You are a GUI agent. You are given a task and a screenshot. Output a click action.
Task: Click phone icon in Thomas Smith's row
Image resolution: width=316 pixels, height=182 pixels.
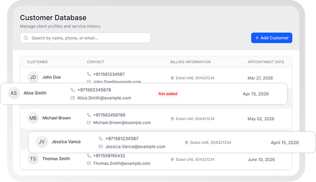(x=89, y=156)
